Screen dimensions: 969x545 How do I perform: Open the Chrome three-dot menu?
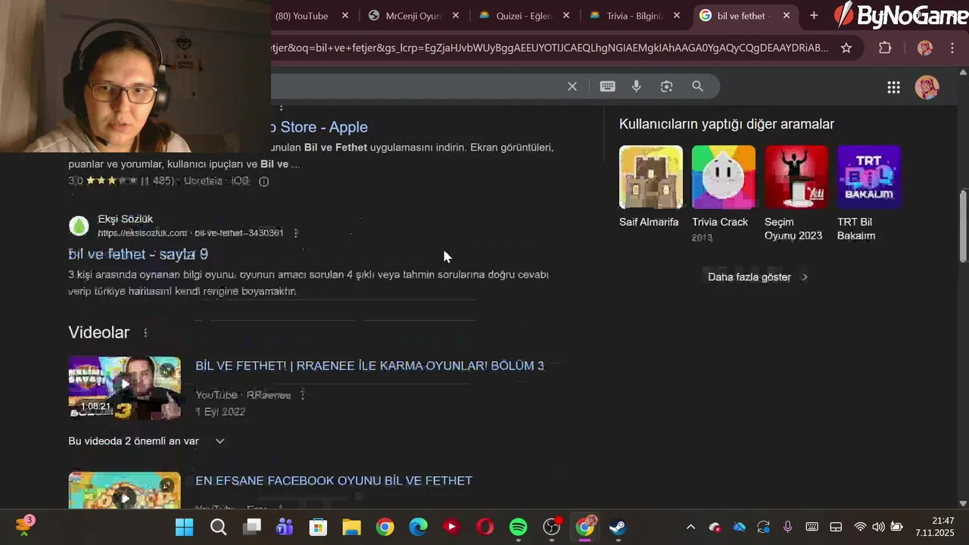point(952,48)
